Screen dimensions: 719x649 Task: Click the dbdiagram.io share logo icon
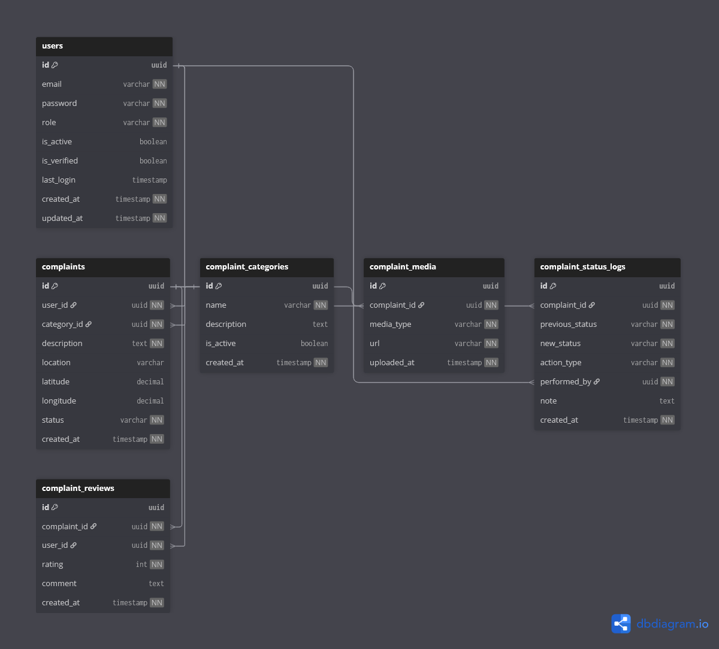(621, 624)
